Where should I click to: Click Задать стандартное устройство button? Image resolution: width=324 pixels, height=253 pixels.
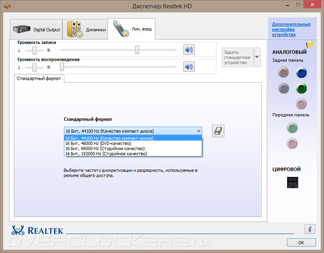237,58
